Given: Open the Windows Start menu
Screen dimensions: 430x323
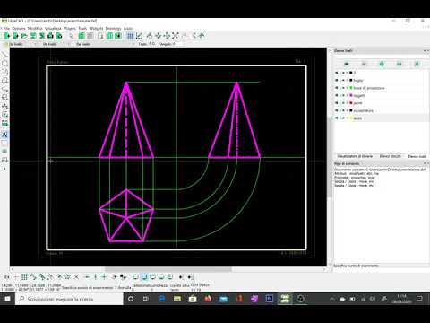Looking at the screenshot, I should coord(7,299).
